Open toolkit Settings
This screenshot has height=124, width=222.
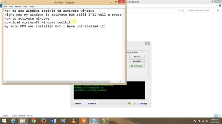[143, 104]
